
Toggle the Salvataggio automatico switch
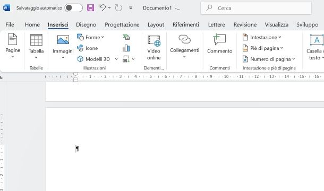tap(73, 8)
